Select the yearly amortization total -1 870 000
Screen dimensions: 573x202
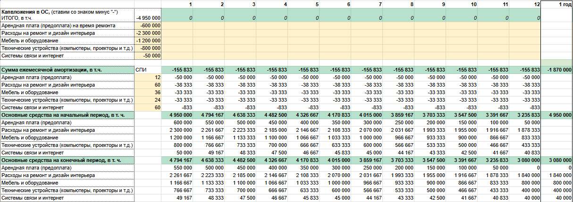[x=556, y=70]
